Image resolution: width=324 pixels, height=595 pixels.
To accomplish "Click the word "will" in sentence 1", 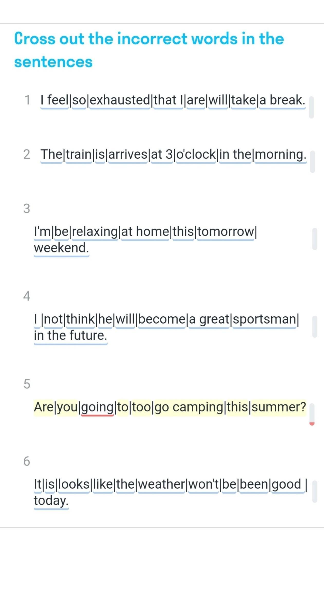I will point(218,100).
